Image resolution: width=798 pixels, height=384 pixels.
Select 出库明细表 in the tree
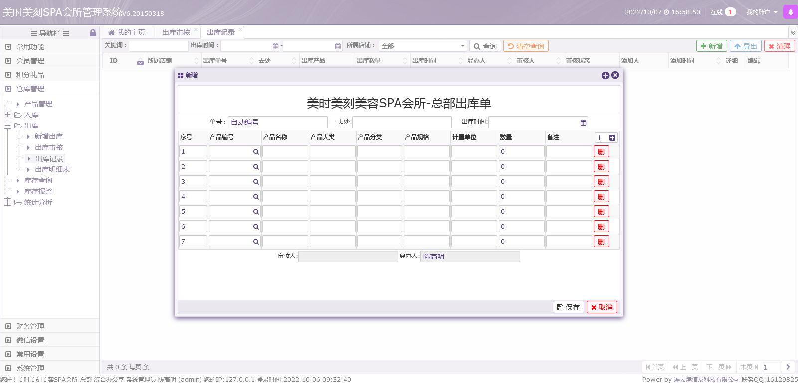point(52,169)
